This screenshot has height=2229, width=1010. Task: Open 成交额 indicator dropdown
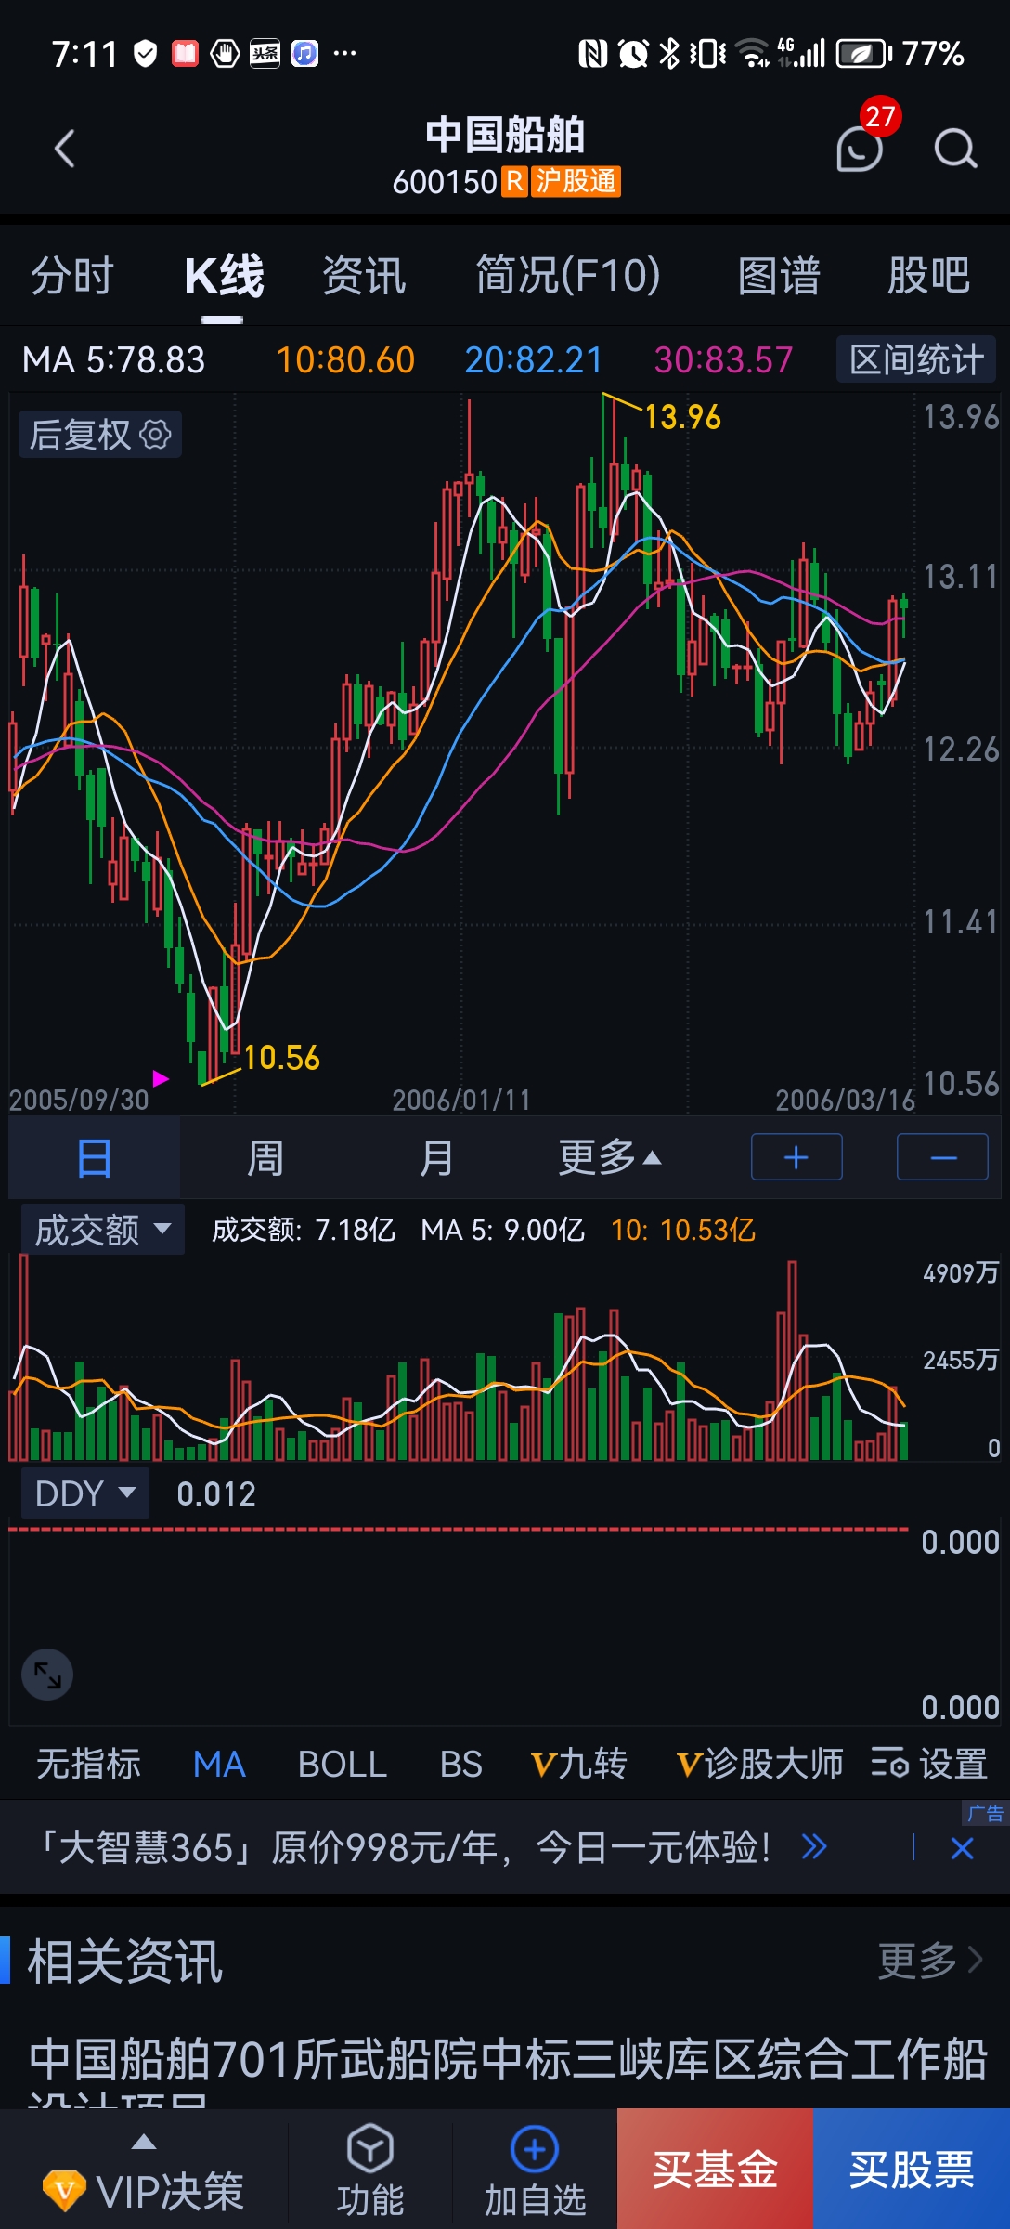[102, 1229]
